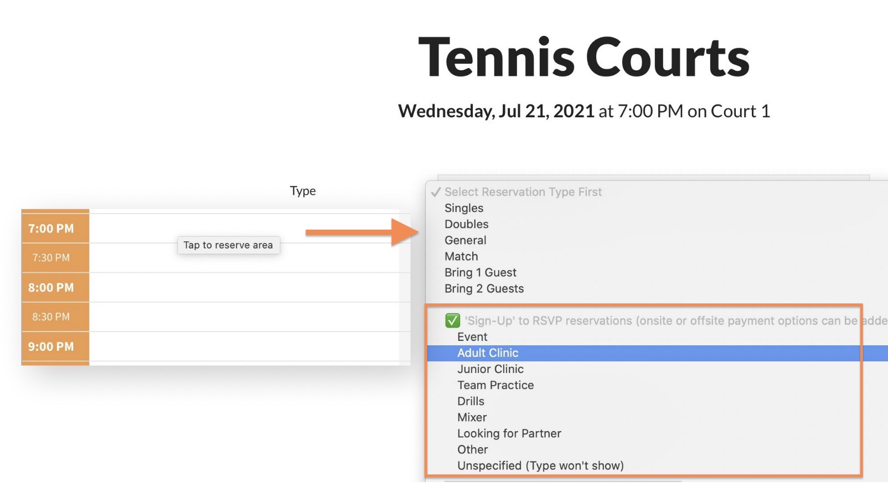Select Mixer reservation type

[x=472, y=417]
